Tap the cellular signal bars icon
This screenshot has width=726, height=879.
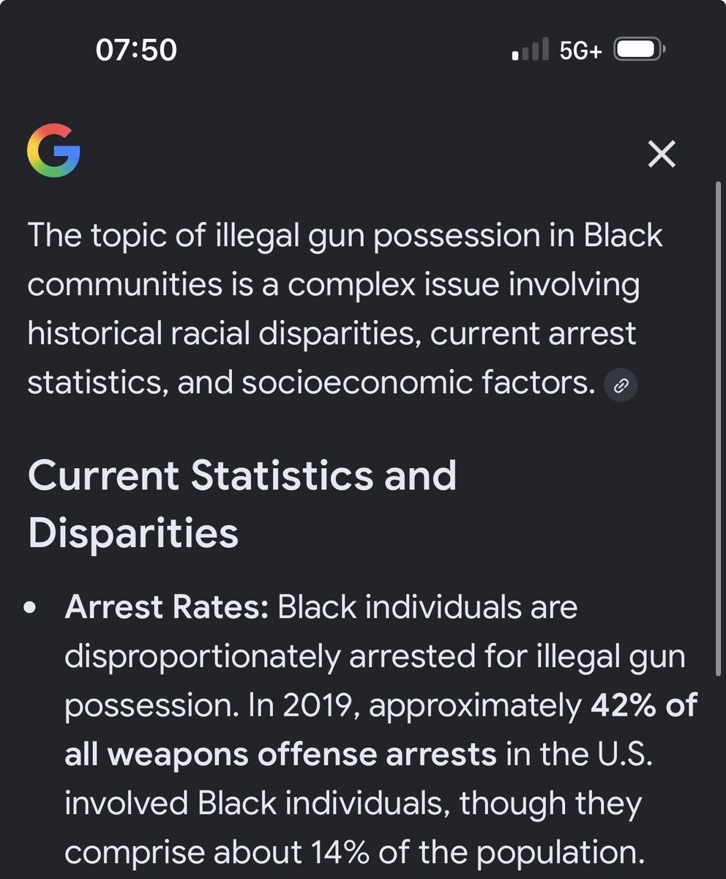pyautogui.click(x=531, y=51)
